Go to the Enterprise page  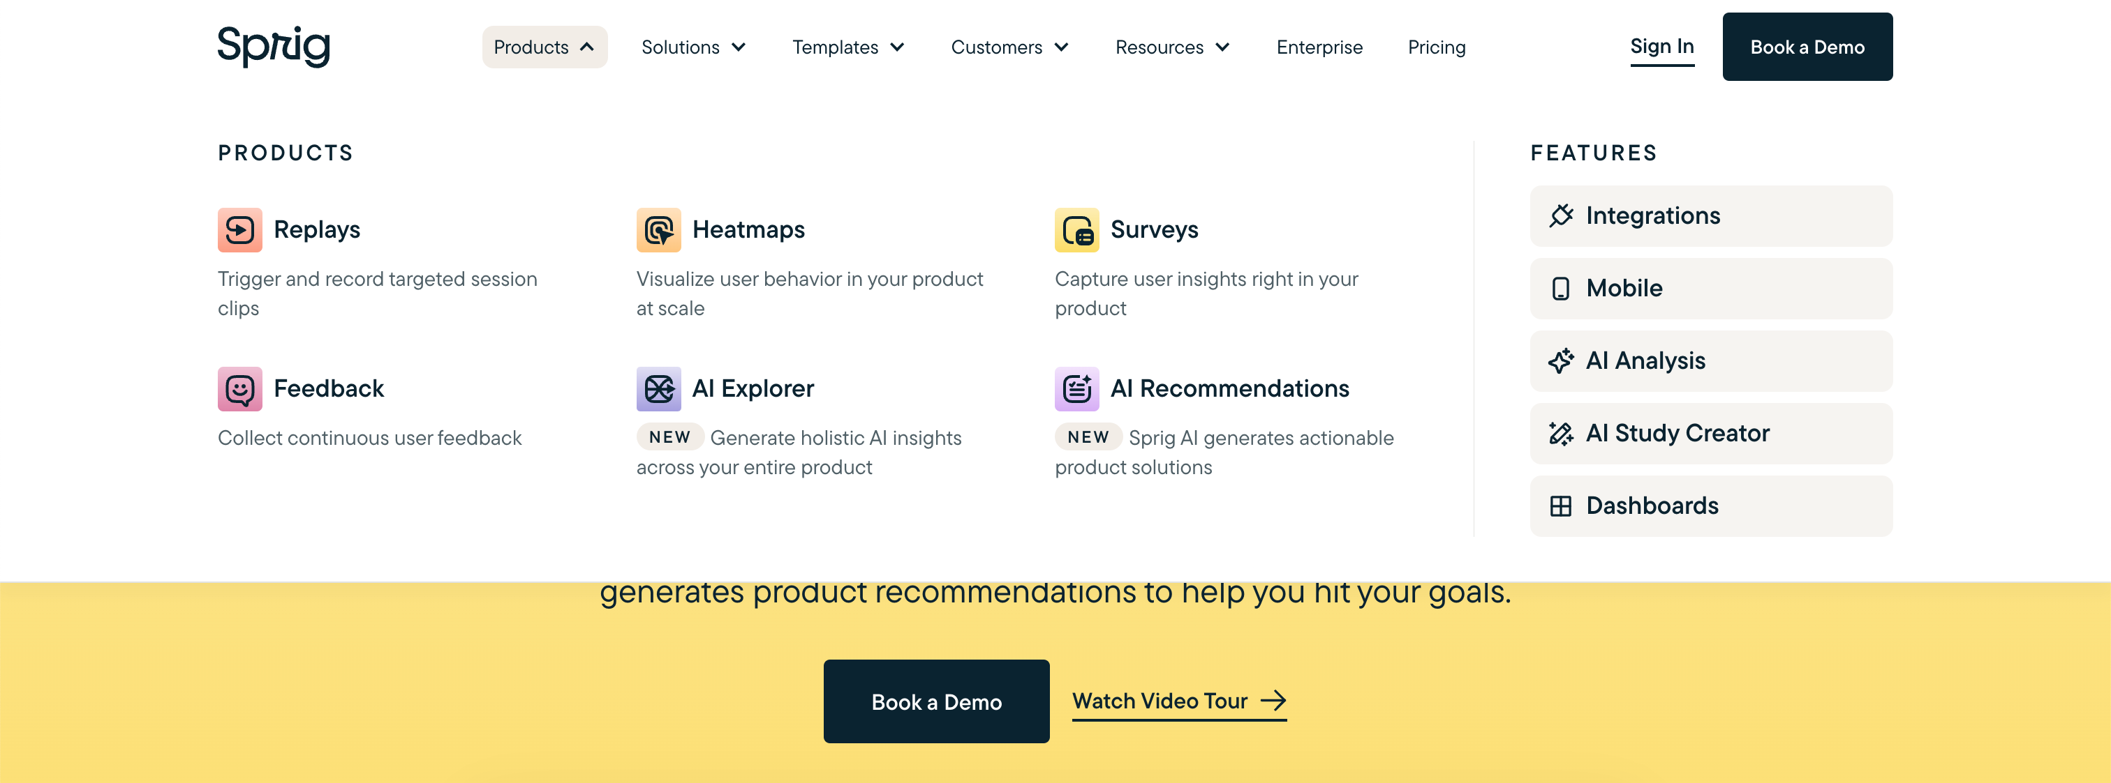pos(1319,47)
